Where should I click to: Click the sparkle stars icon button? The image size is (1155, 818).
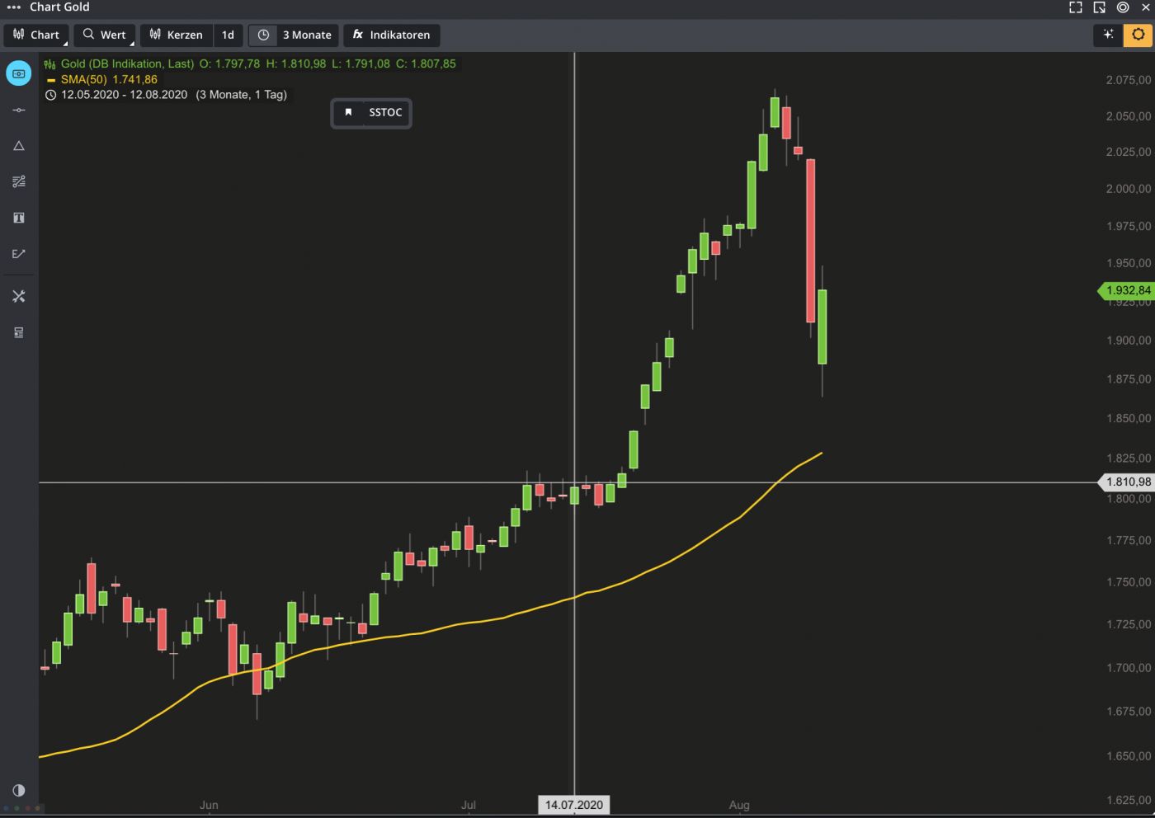tap(1108, 35)
